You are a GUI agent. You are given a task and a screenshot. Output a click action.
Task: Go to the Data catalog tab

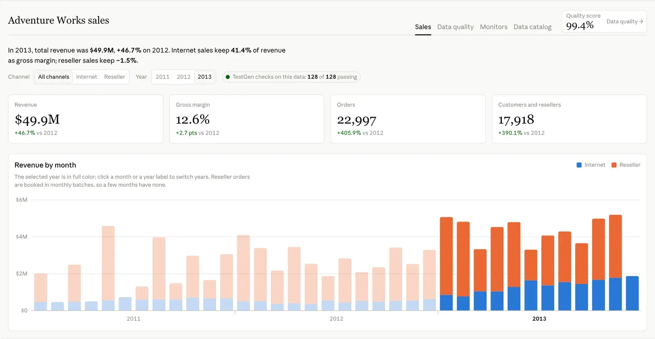[532, 27]
